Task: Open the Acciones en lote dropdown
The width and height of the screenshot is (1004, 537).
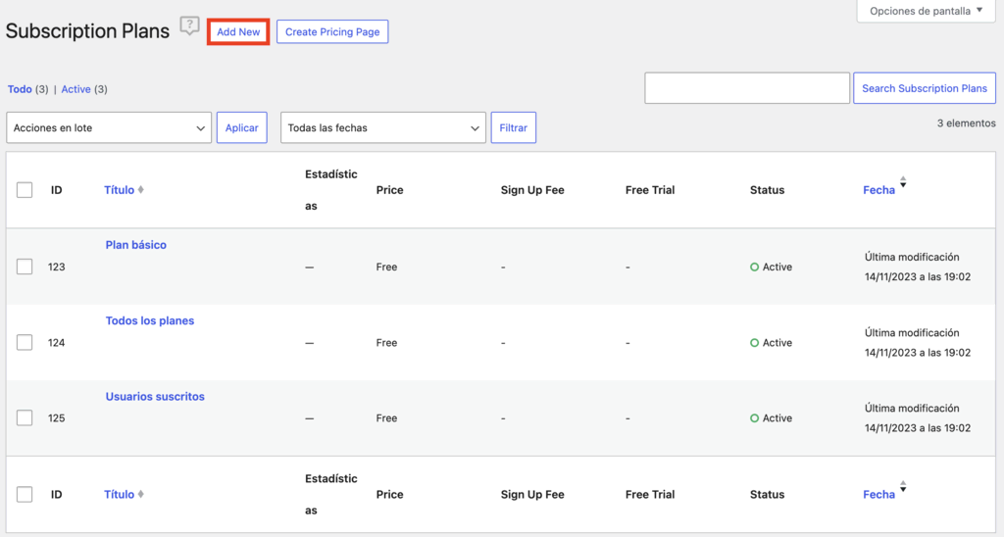Action: point(109,128)
